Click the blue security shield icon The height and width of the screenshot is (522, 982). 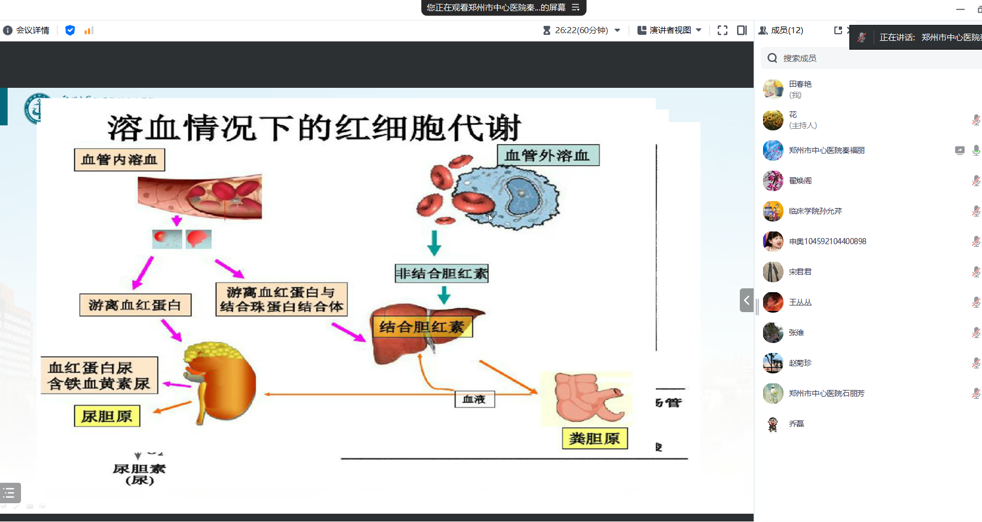point(70,30)
